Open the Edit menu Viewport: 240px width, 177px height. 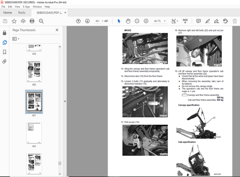10,7
